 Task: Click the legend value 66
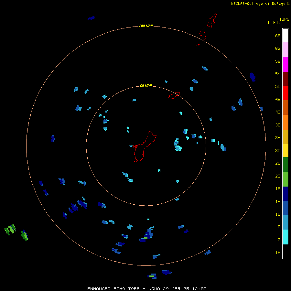pyautogui.click(x=278, y=36)
